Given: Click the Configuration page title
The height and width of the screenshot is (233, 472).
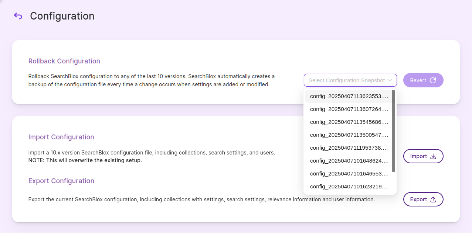Looking at the screenshot, I should [62, 16].
